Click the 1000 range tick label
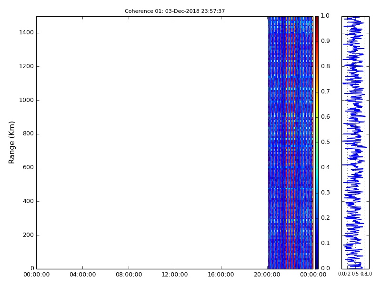Image resolution: width=381 pixels, height=286 pixels. (x=27, y=100)
